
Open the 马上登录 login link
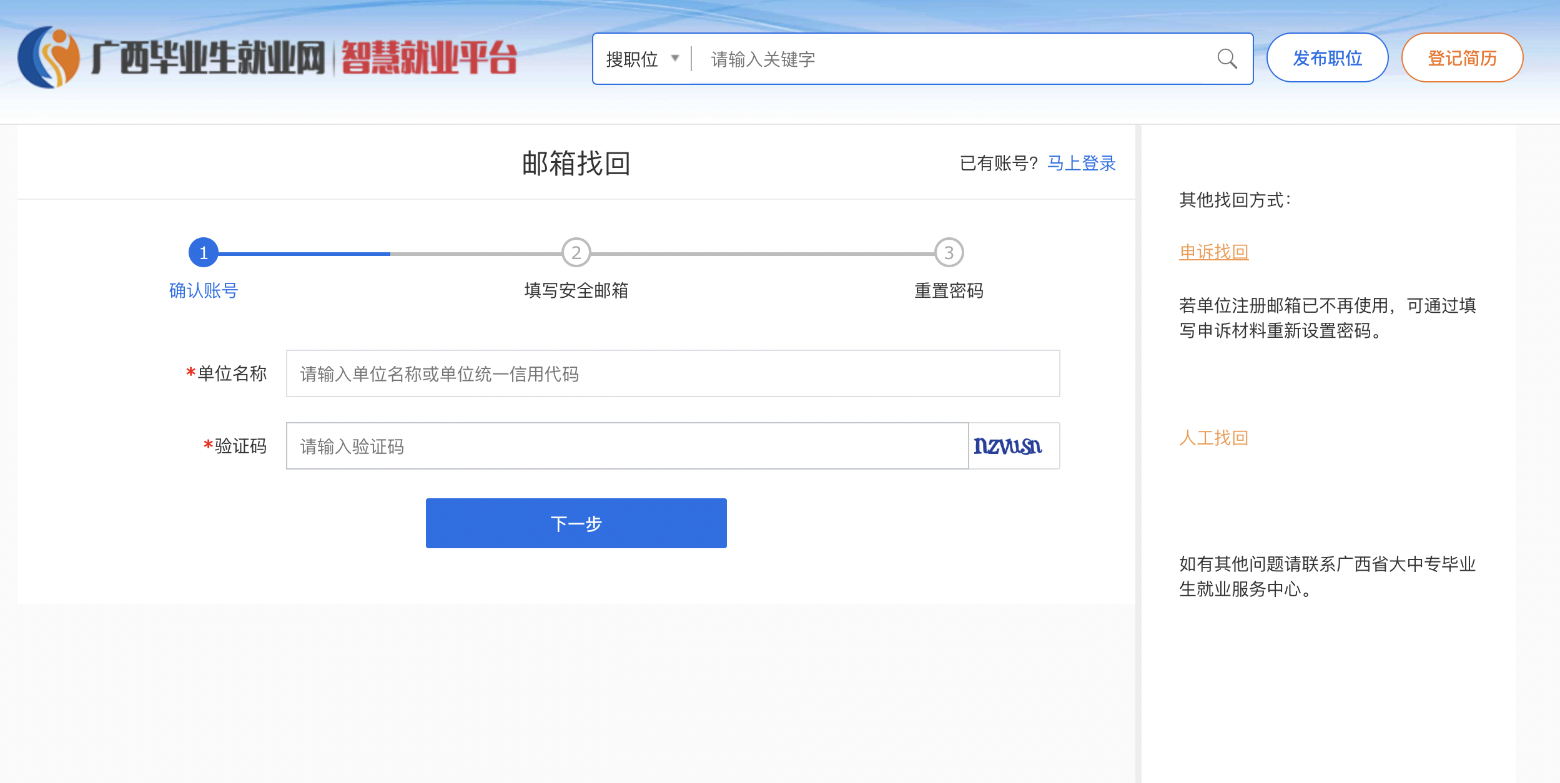[1081, 163]
